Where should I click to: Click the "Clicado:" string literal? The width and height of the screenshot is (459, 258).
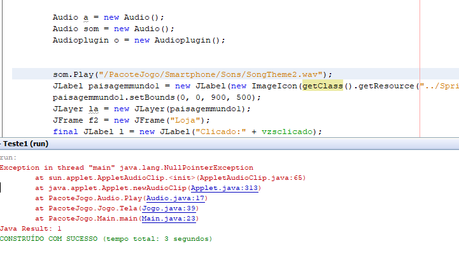(x=221, y=132)
